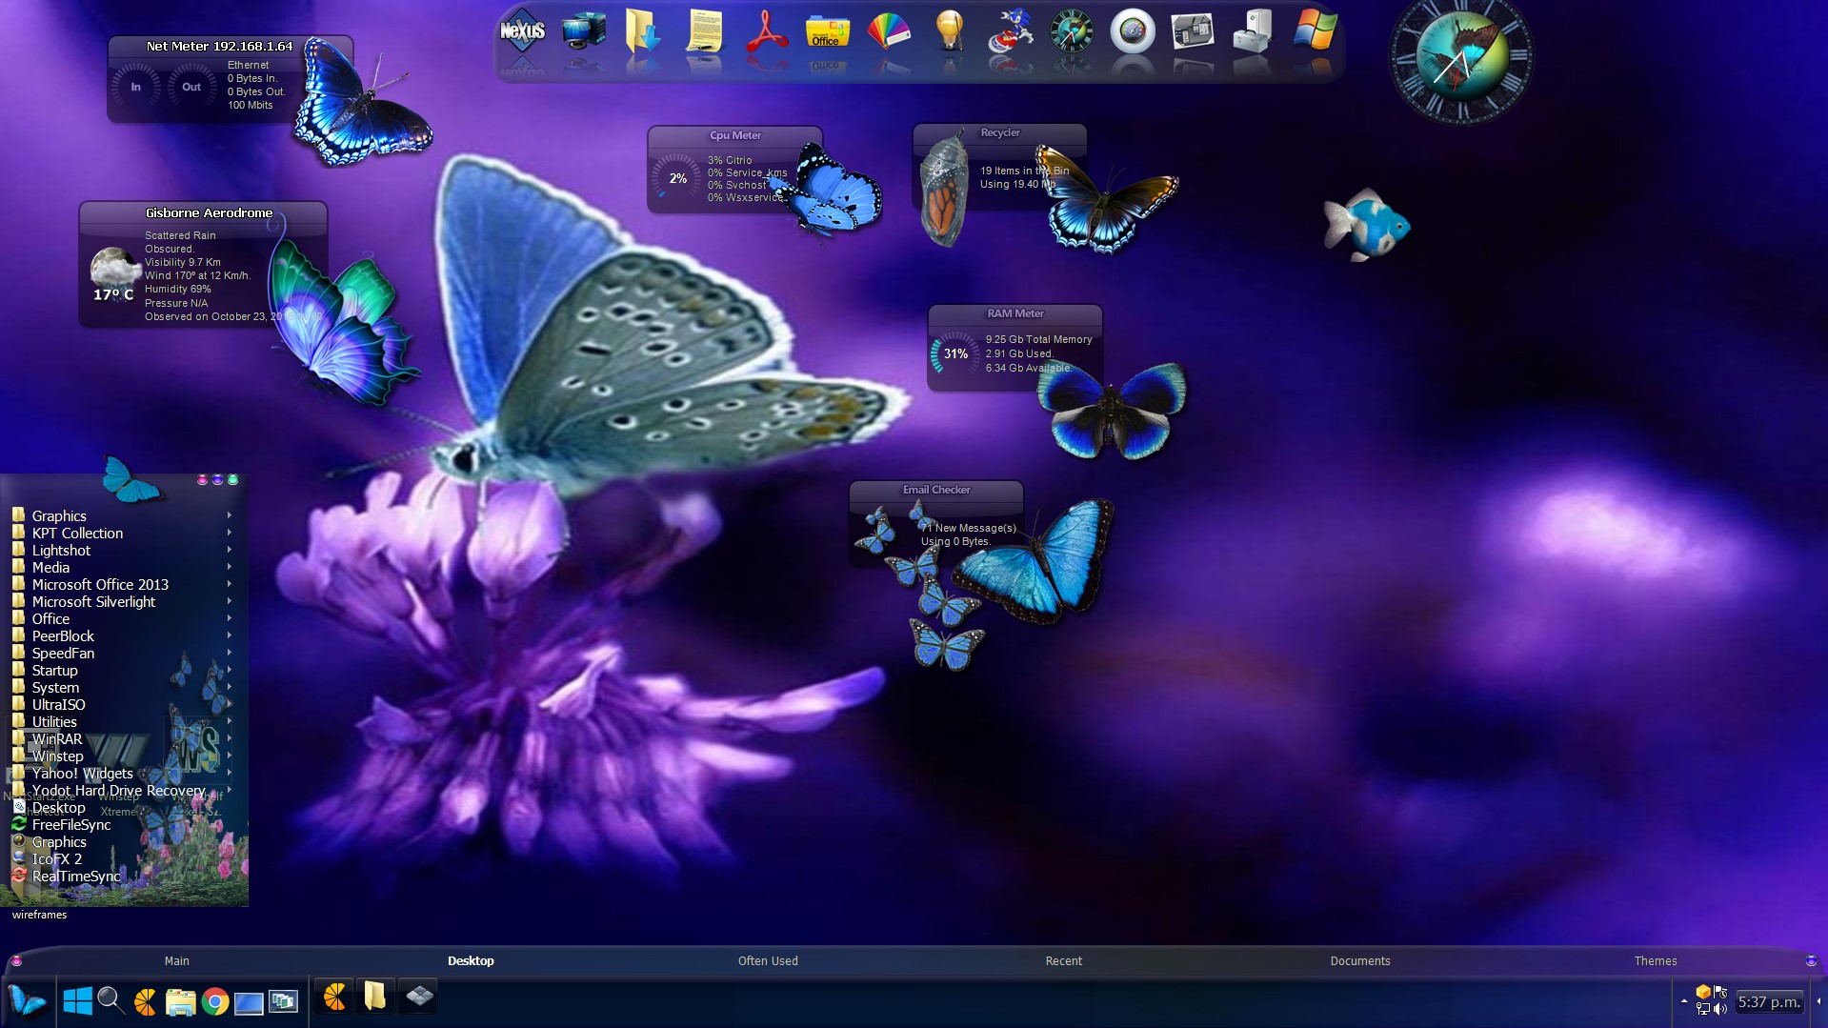Viewport: 1828px width, 1028px height.
Task: Click the magnifying glass search icon
Action: (110, 1000)
